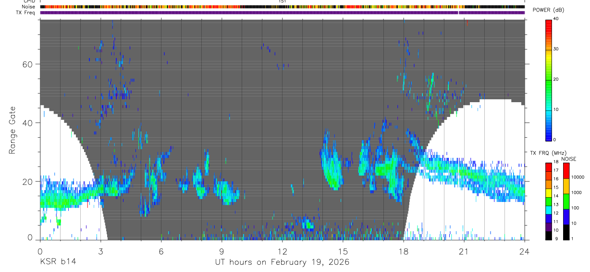
Task: Pick the black bottom swatch in NOISE legend
Action: [x=566, y=232]
